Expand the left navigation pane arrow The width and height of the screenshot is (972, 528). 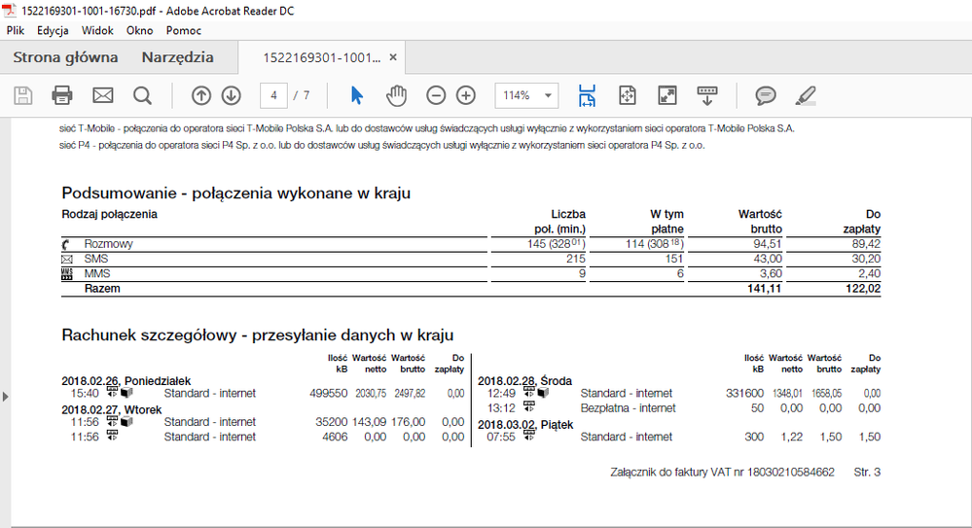tap(6, 397)
